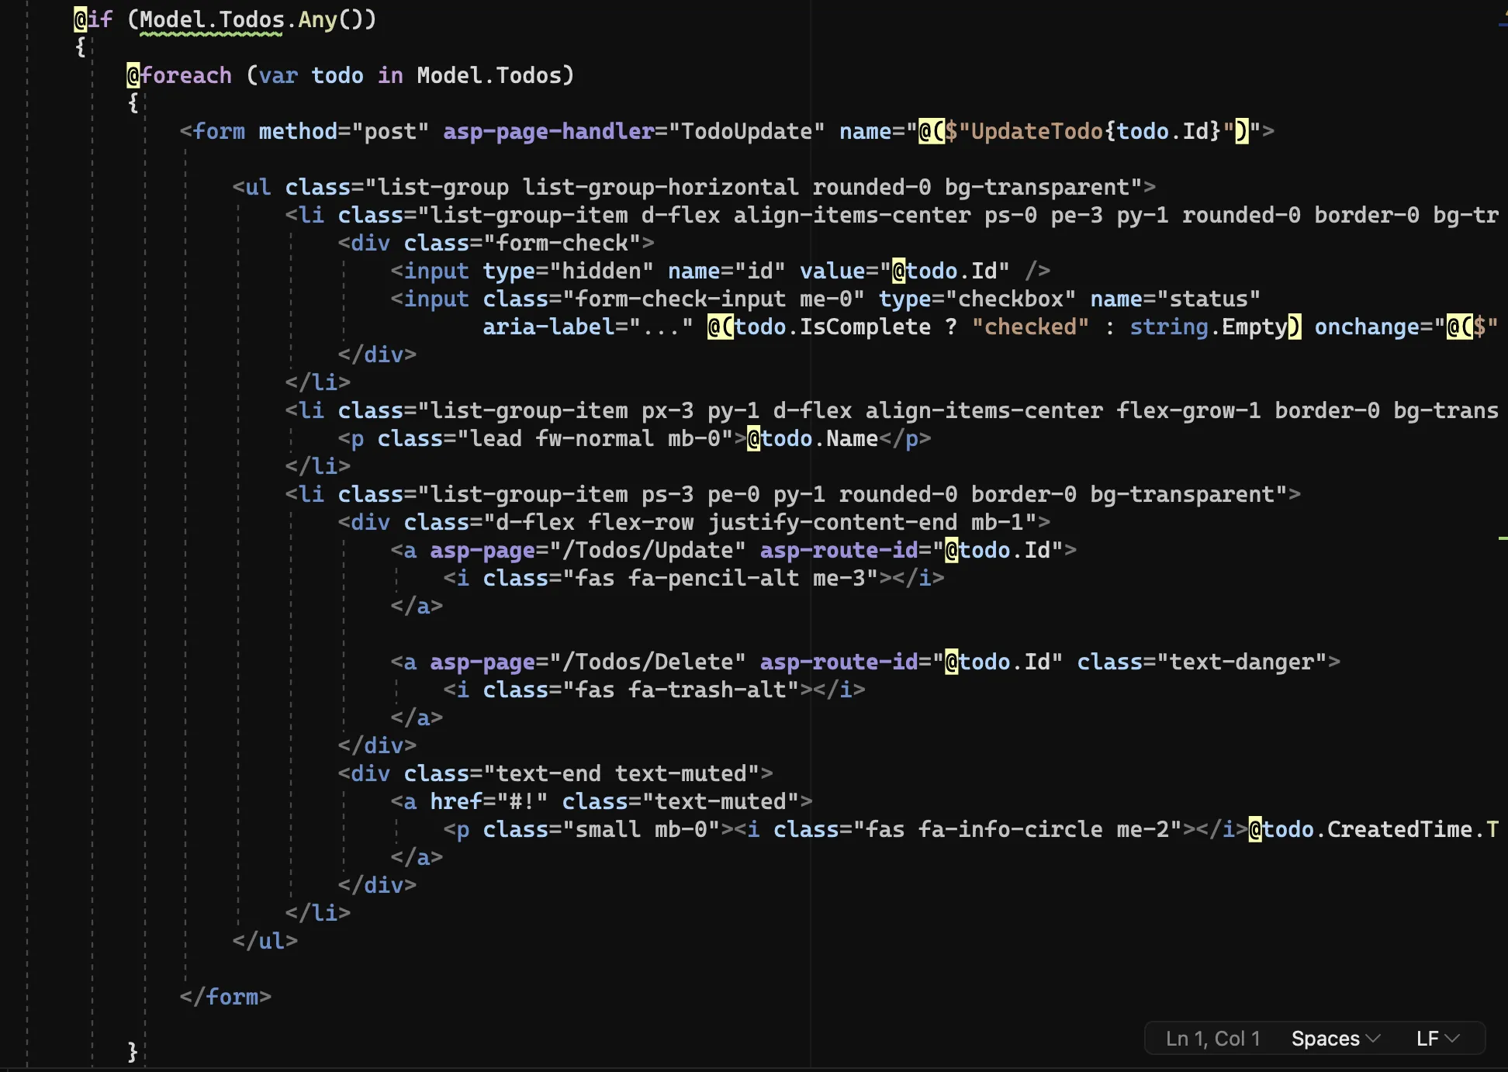Click the "text-danger" class string
1508x1072 pixels.
pos(1241,662)
